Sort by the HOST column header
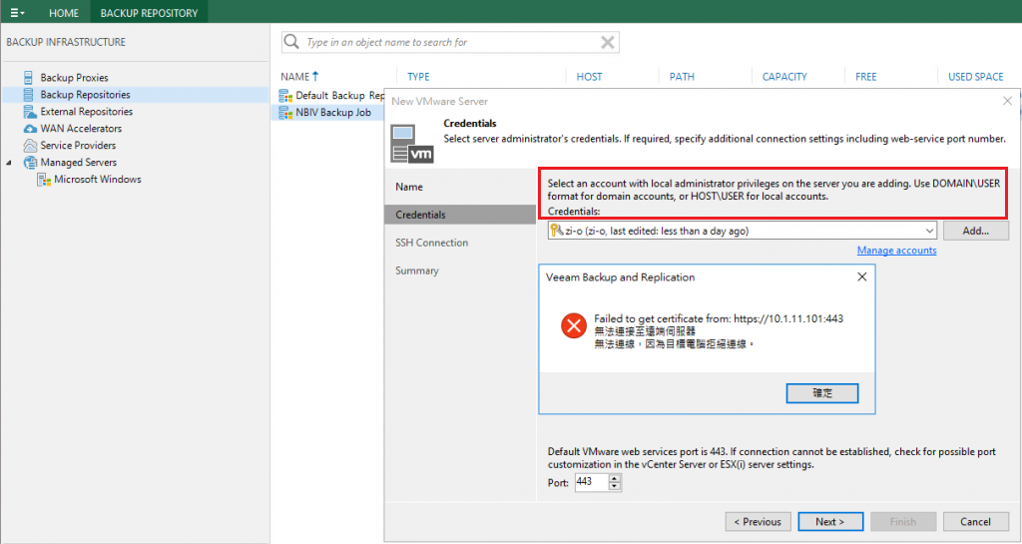Viewport: 1022px width, 544px height. 589,76
